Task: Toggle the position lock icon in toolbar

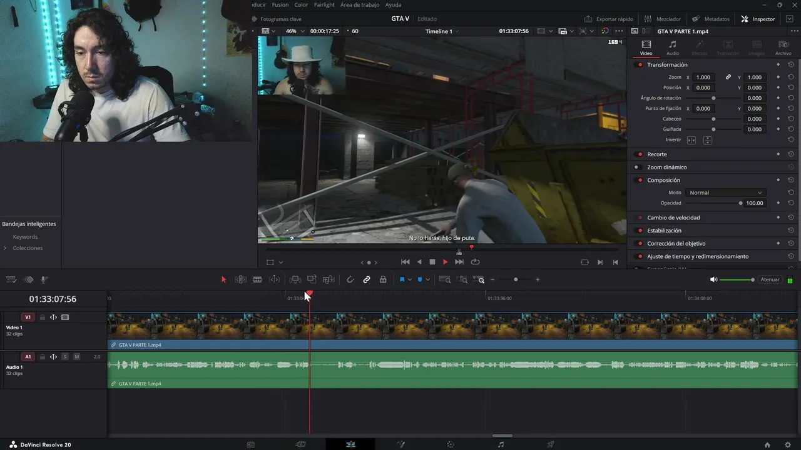Action: pyautogui.click(x=383, y=279)
